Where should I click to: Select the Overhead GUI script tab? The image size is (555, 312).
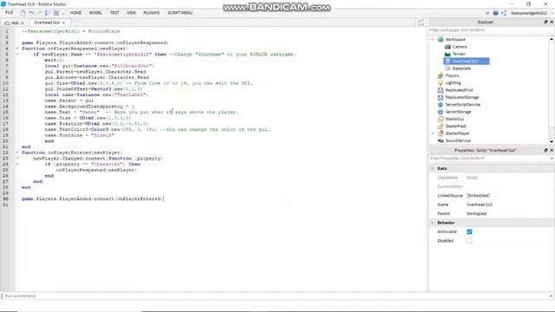(x=47, y=23)
